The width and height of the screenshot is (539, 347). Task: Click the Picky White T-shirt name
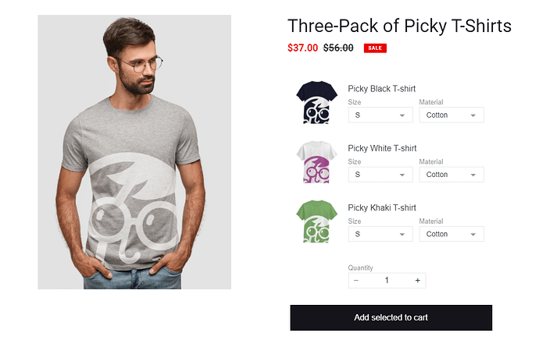382,148
